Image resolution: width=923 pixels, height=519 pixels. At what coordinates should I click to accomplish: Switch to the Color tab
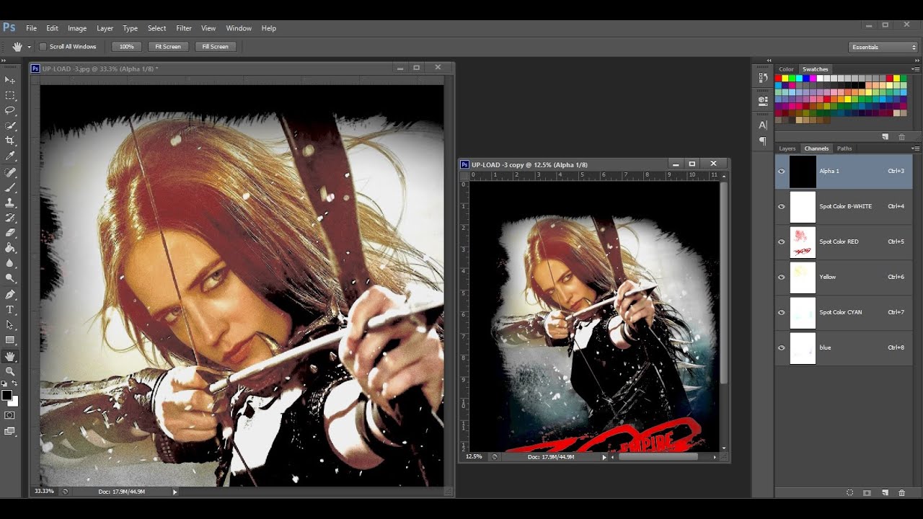[x=786, y=69]
